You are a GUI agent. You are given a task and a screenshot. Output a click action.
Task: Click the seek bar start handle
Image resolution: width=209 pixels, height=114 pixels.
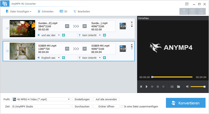point(152,77)
